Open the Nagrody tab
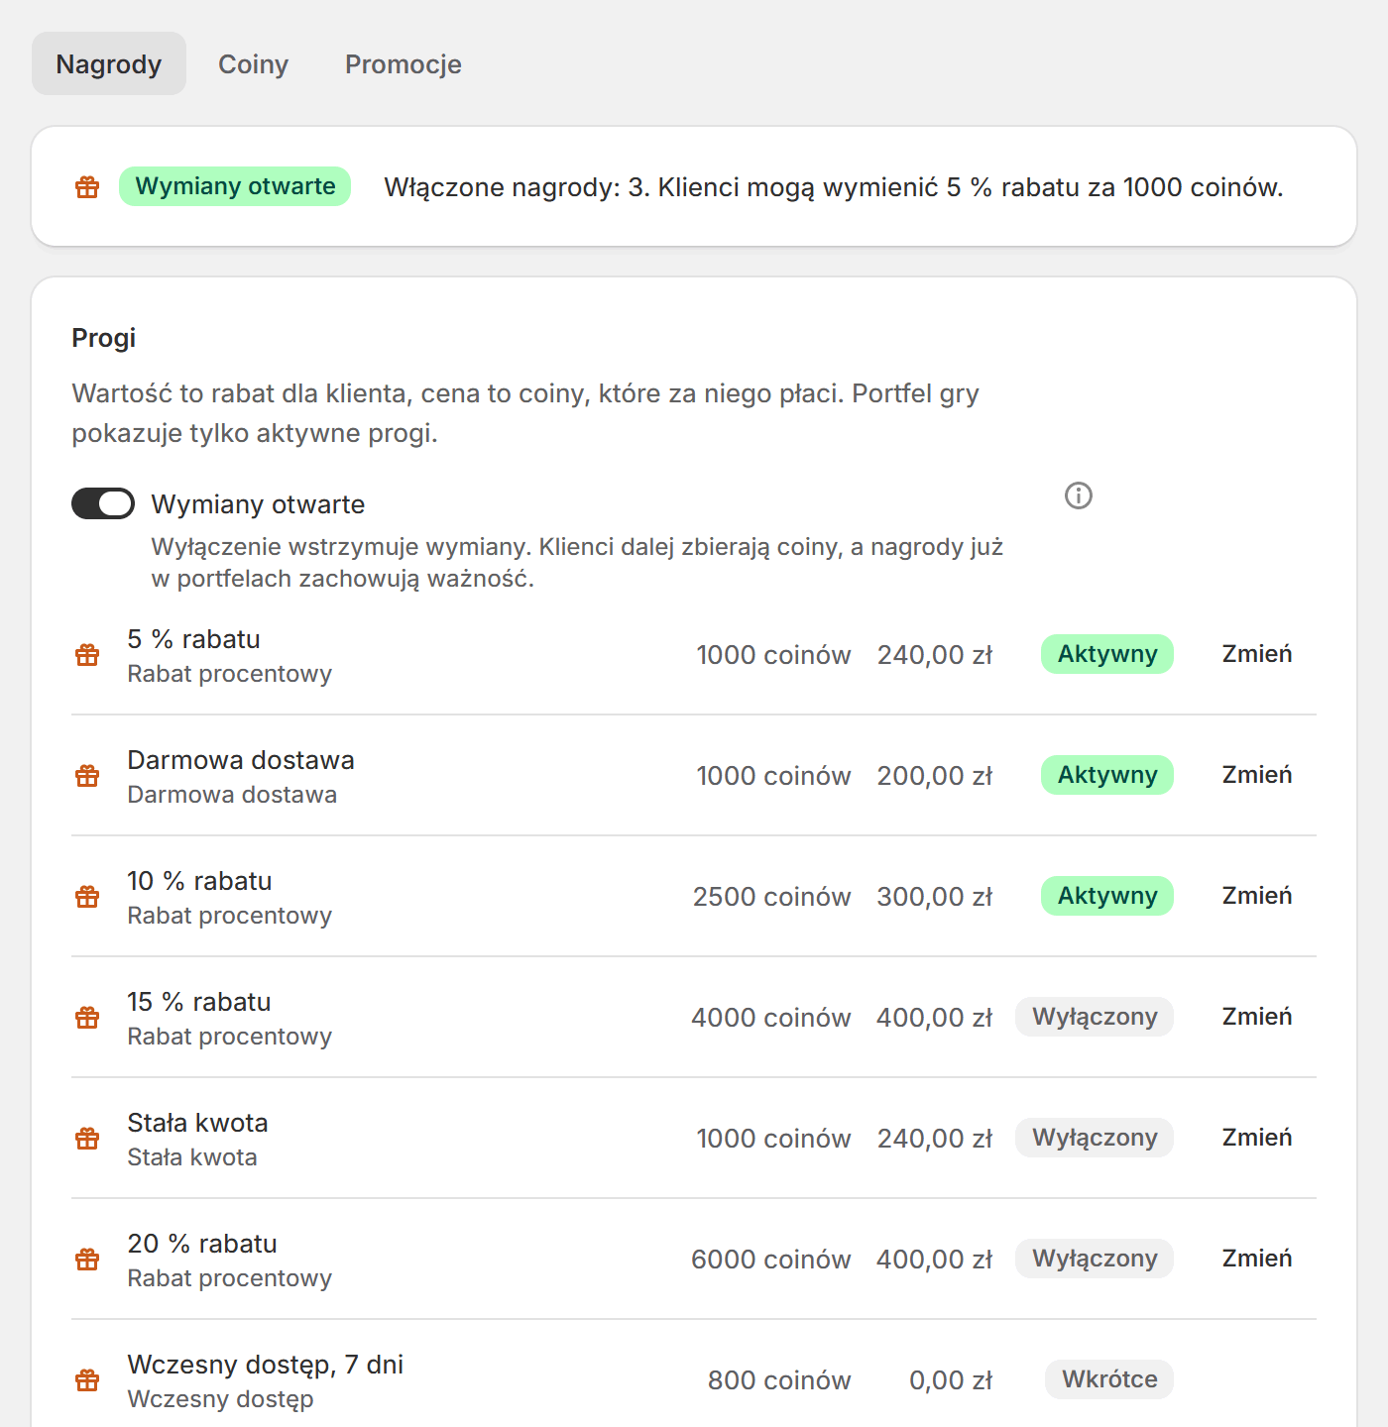 [109, 63]
